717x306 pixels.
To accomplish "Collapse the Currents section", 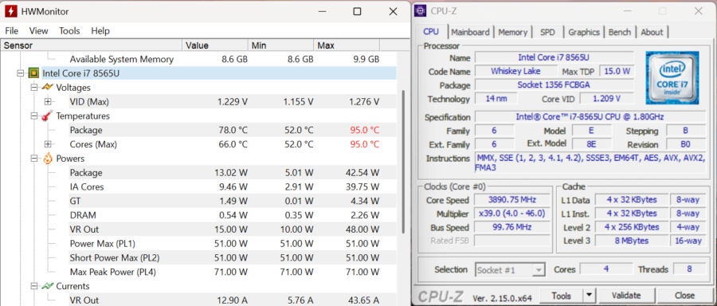I will point(34,286).
